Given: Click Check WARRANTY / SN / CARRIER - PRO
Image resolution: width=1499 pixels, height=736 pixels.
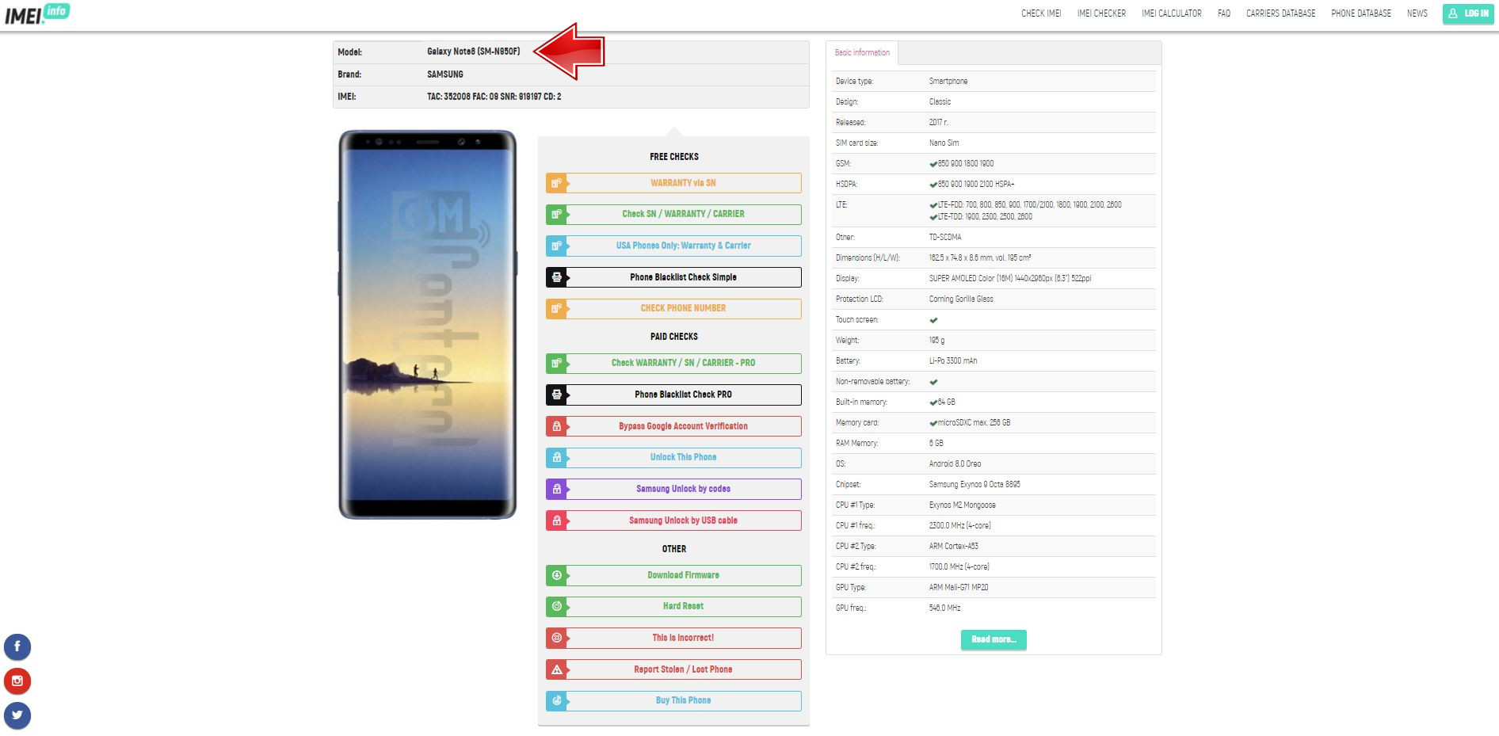Looking at the screenshot, I should (673, 363).
